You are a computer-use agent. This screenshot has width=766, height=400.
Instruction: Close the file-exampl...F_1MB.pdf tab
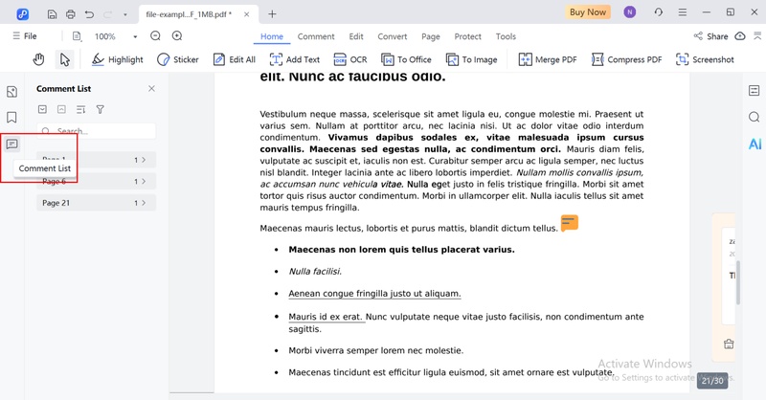[247, 14]
